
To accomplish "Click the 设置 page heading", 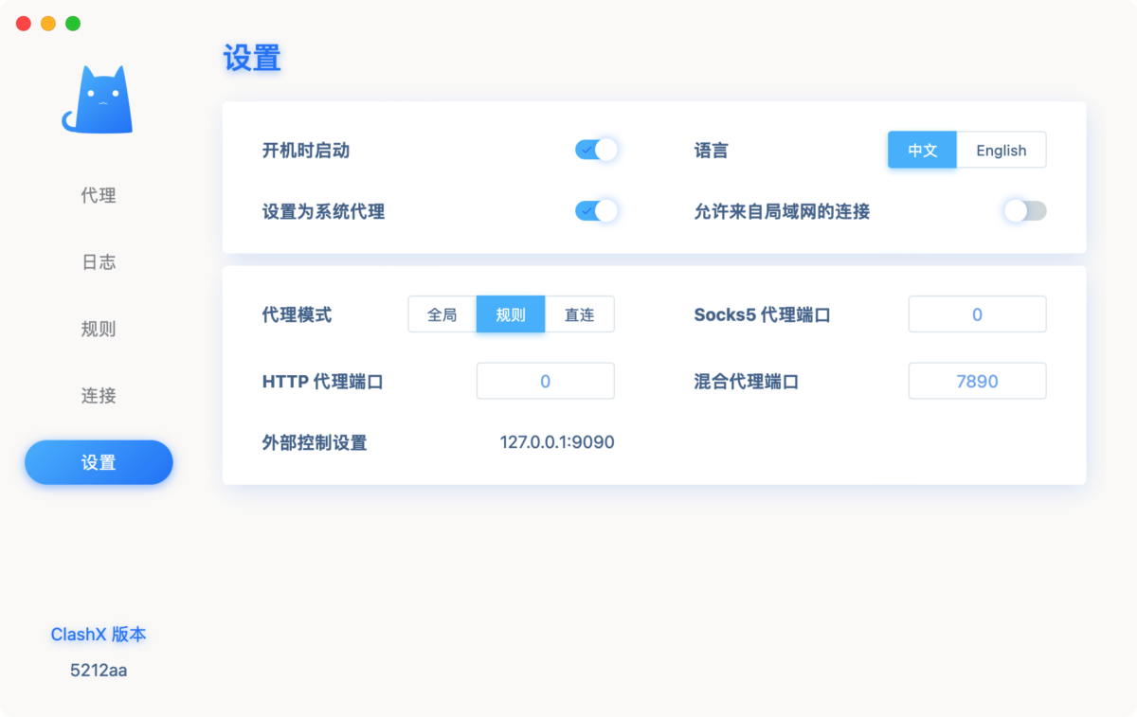I will tap(252, 59).
